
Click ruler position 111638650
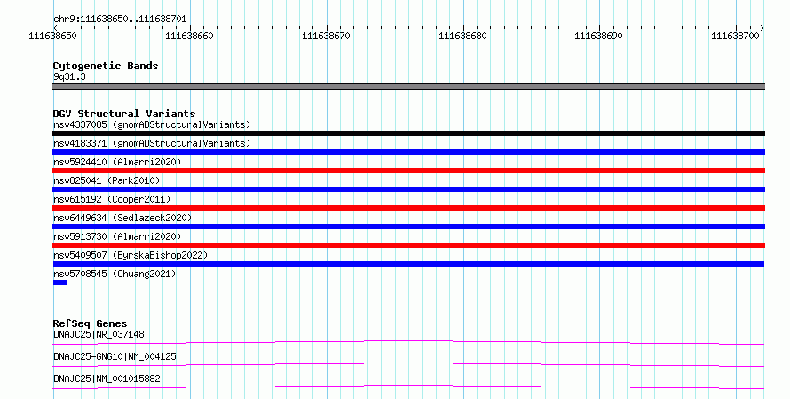pyautogui.click(x=53, y=36)
